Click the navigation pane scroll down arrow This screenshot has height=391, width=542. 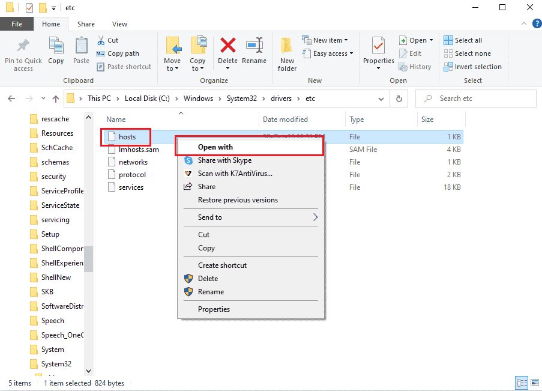point(88,371)
